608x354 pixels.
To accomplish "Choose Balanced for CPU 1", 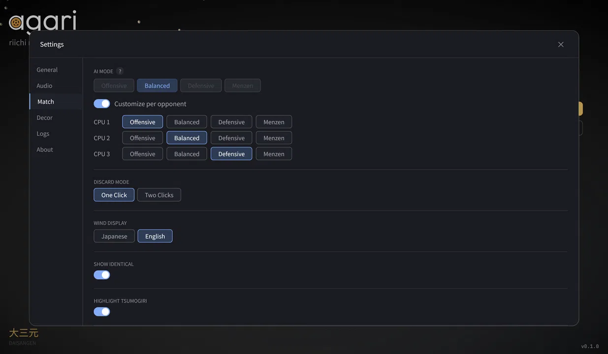I will (187, 122).
